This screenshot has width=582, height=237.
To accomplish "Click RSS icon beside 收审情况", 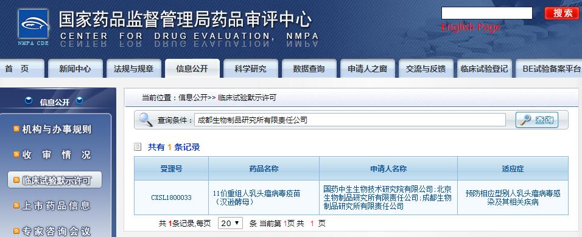I will (x=16, y=154).
